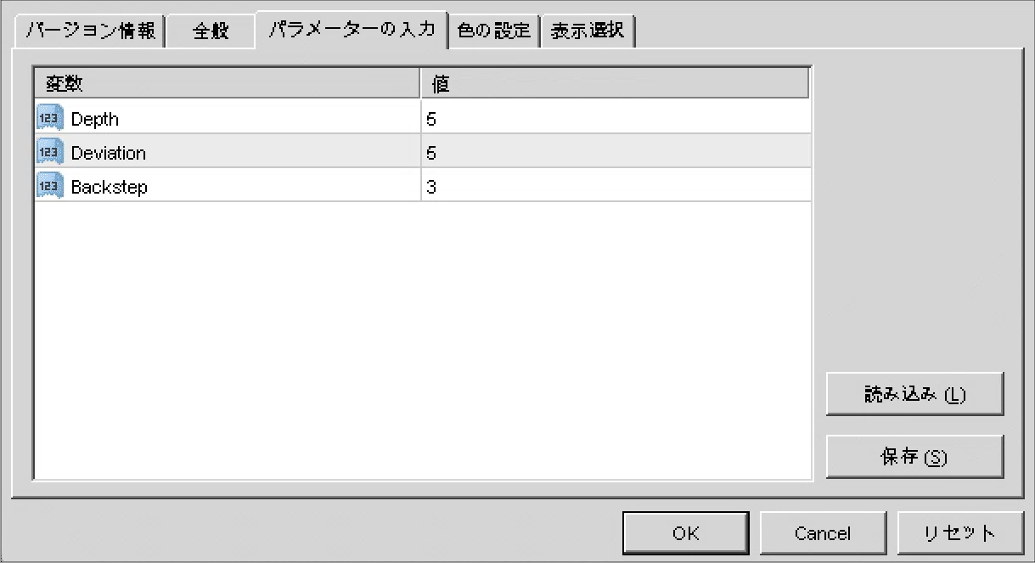This screenshot has height=563, width=1035.
Task: Select the Deviation value cell
Action: (x=615, y=153)
